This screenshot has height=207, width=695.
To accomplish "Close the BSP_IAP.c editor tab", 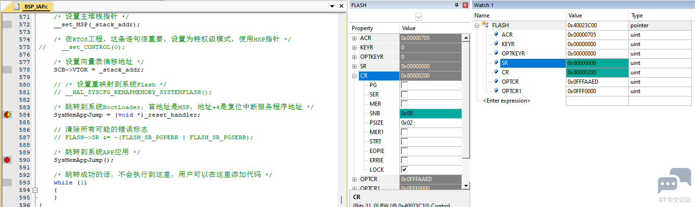I will 342,6.
